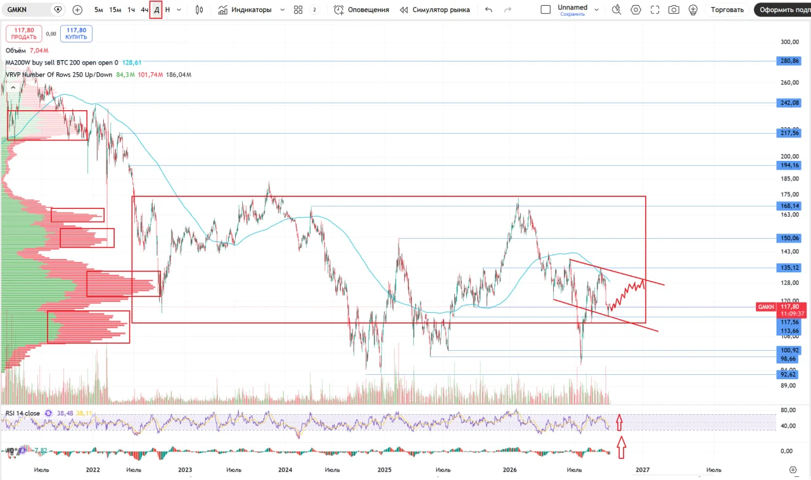Undo the last chart action
811x480 pixels.
click(x=489, y=9)
